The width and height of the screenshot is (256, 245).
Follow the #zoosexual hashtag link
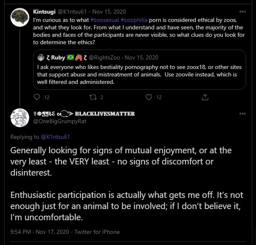point(105,20)
